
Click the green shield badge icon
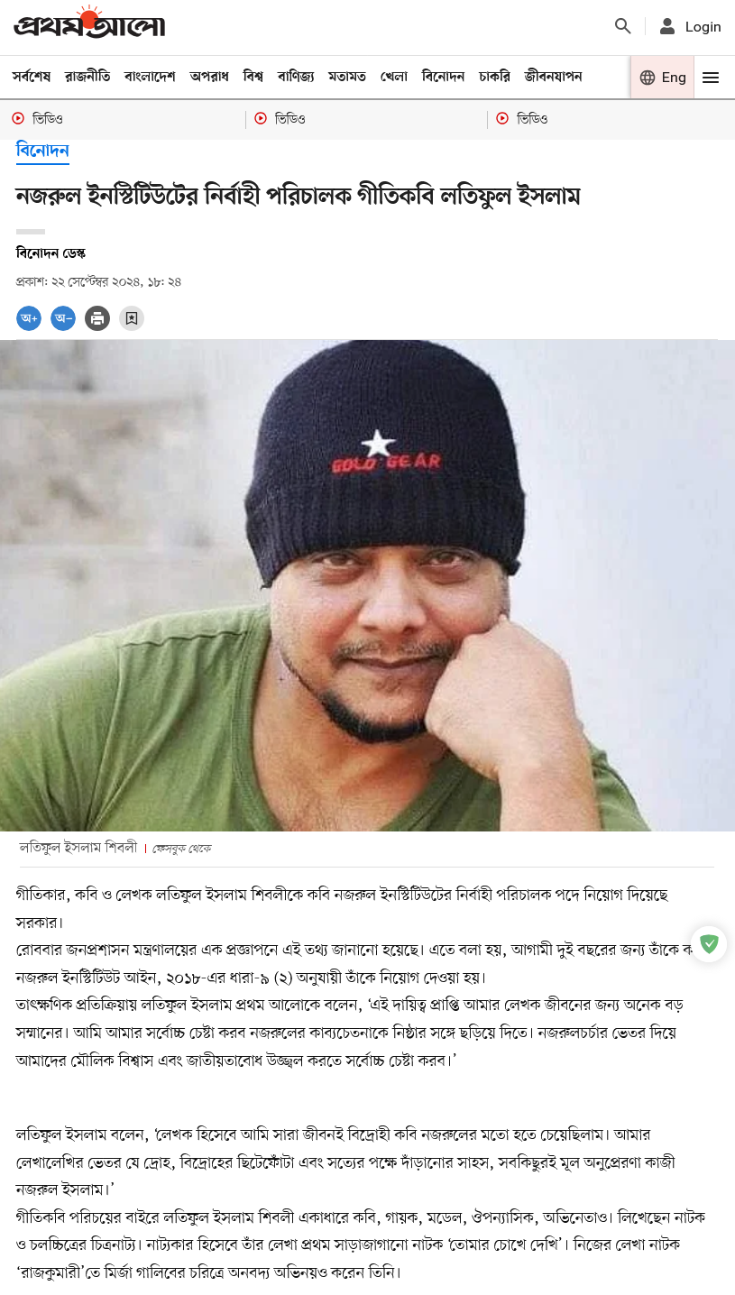click(x=709, y=944)
